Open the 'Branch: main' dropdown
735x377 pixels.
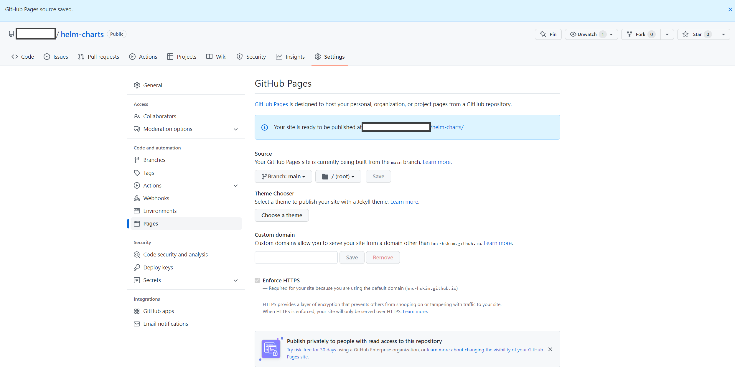coord(283,176)
